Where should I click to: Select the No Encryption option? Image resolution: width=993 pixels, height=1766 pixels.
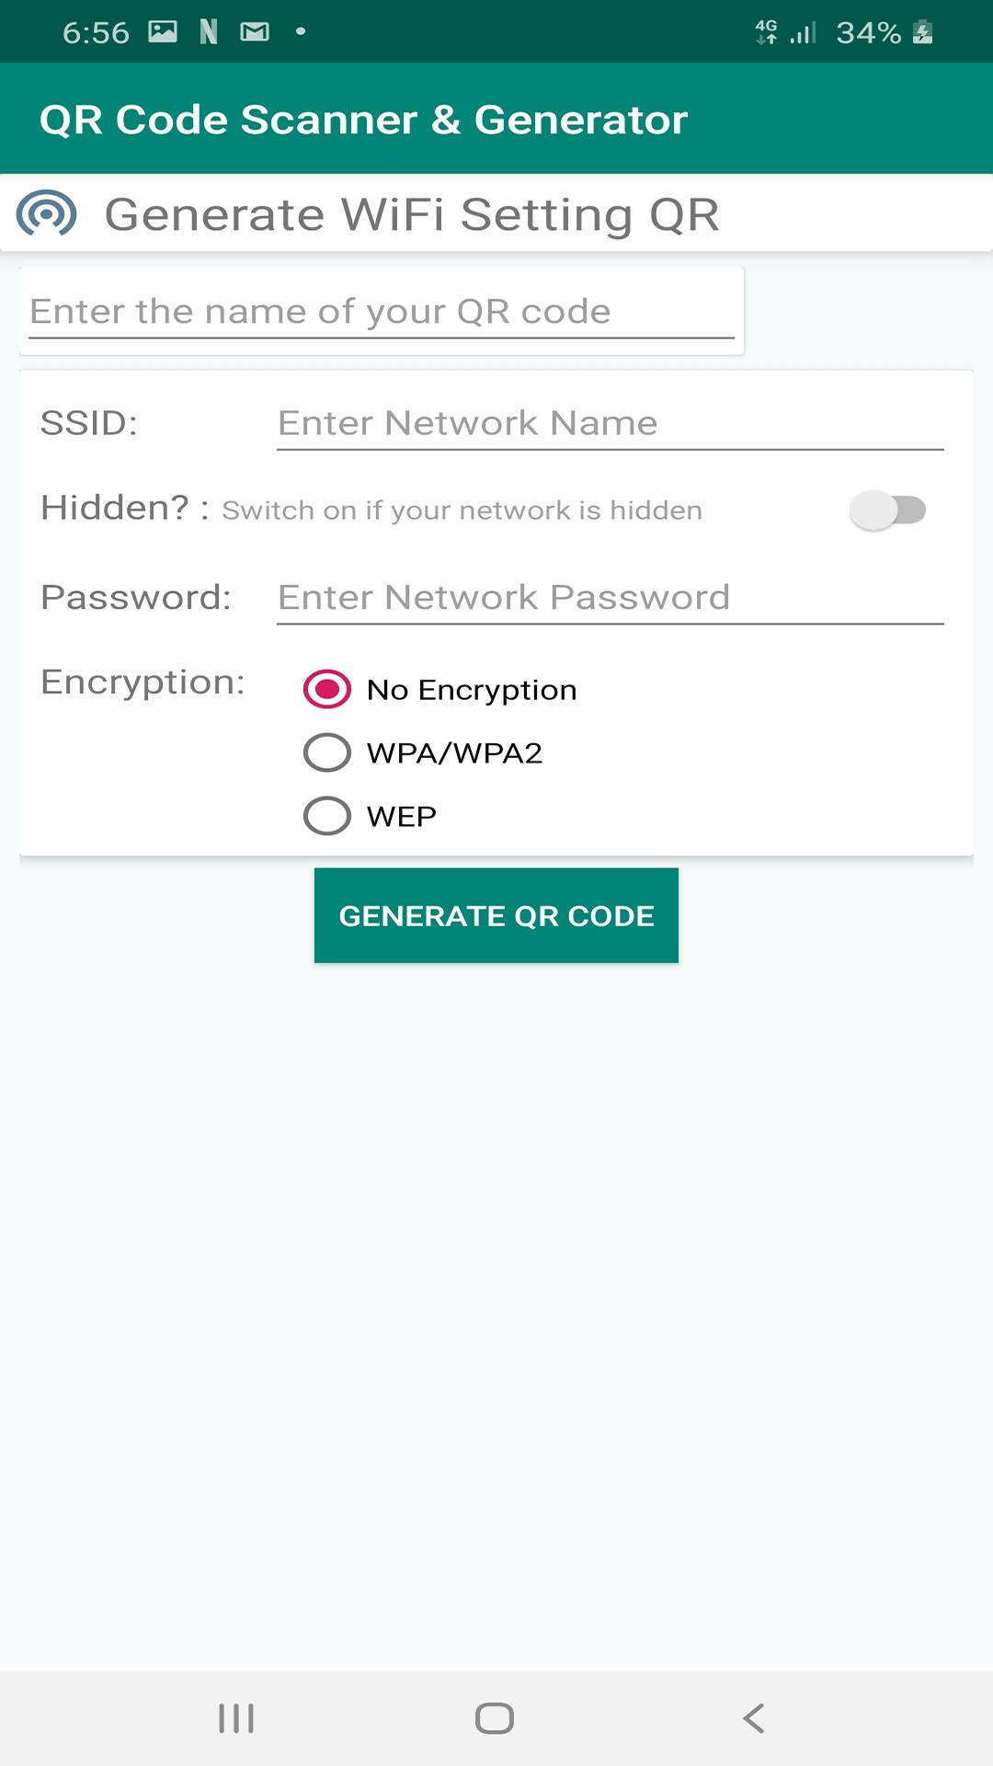[326, 689]
